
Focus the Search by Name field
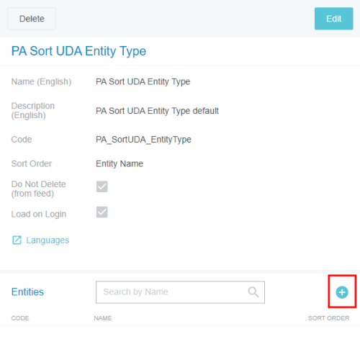180,292
